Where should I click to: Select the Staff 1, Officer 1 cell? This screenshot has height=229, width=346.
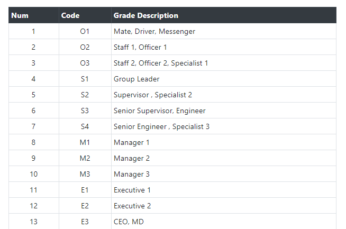pyautogui.click(x=140, y=47)
